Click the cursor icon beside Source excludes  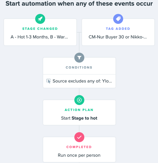coord(48,81)
